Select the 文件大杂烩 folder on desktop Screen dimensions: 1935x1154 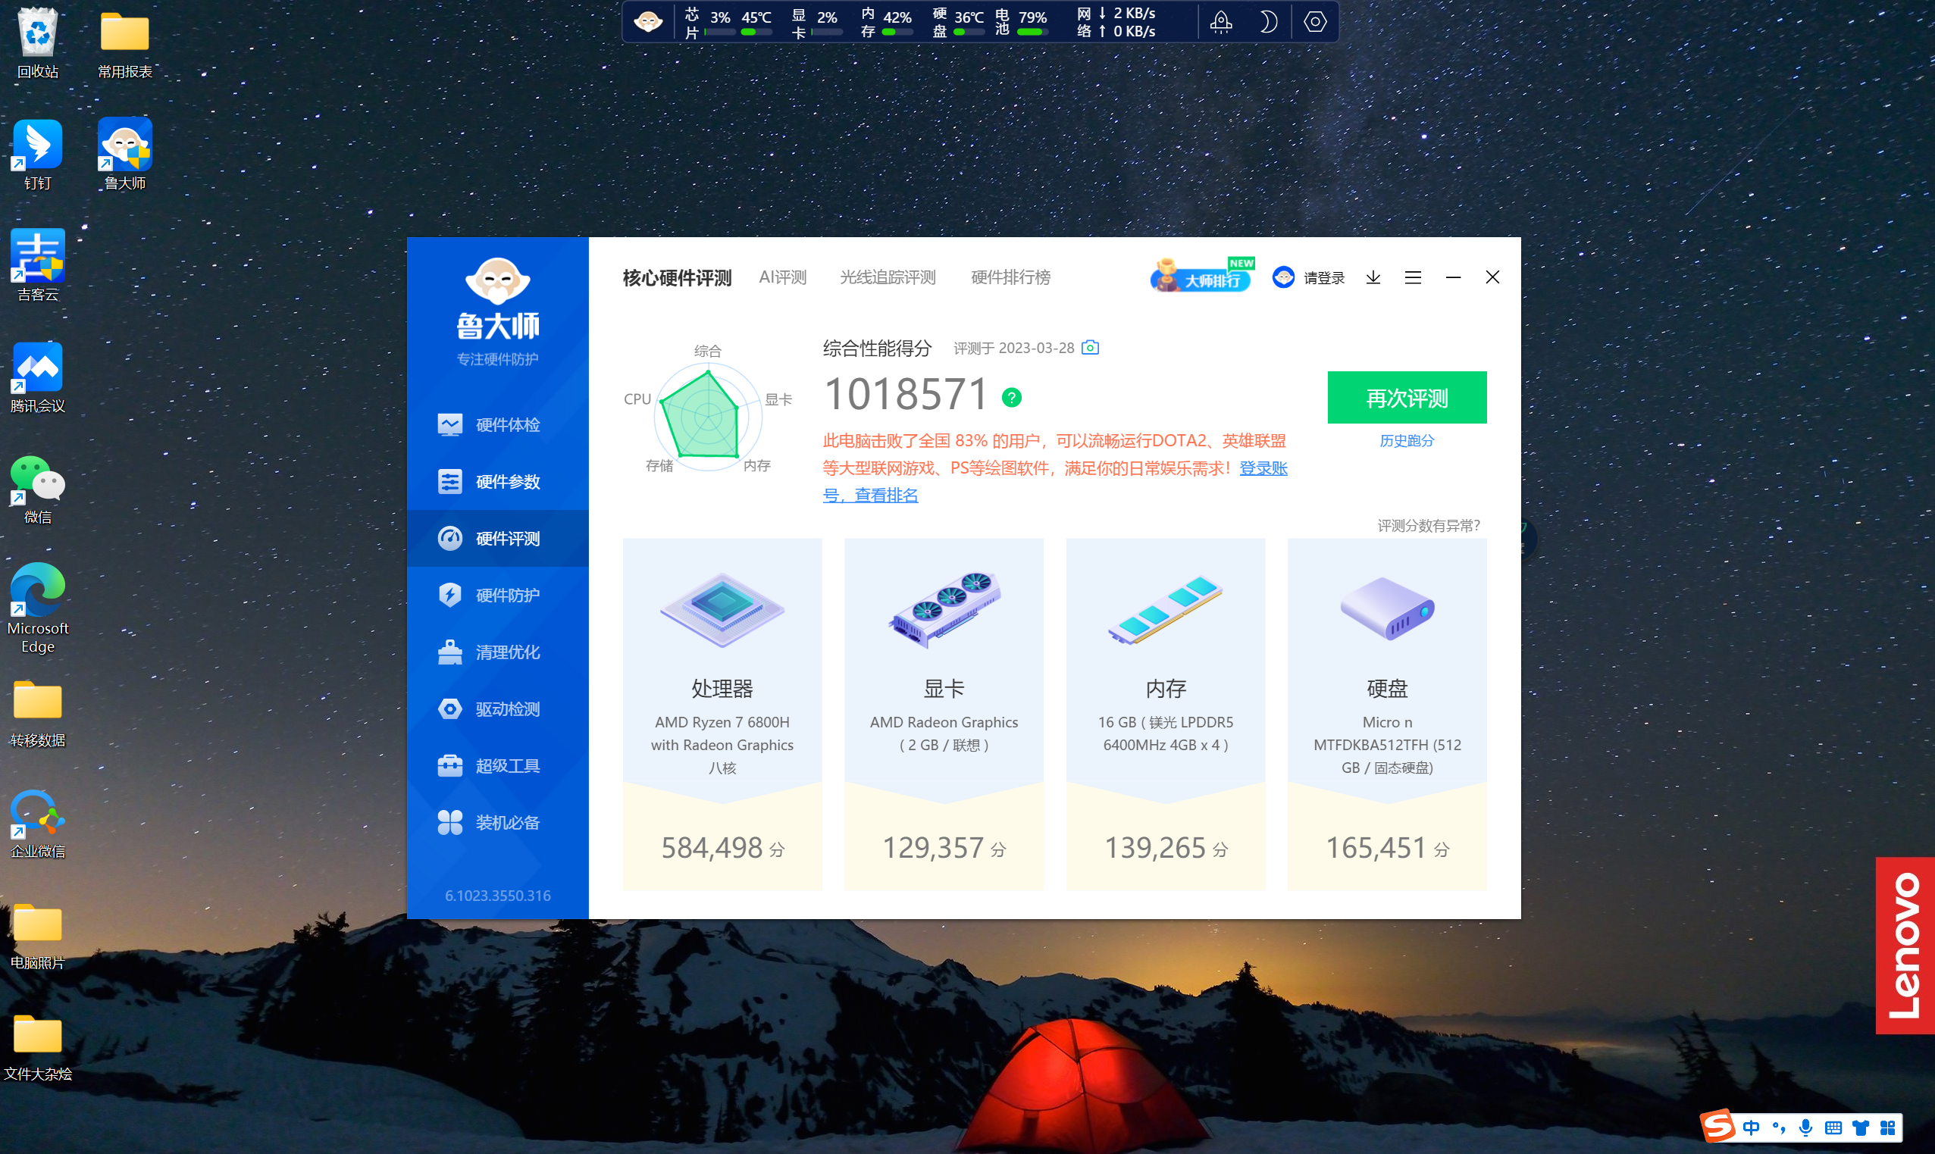click(x=37, y=1046)
